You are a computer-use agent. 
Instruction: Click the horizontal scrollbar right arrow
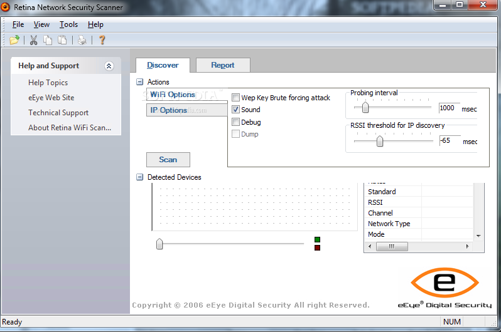[468, 246]
